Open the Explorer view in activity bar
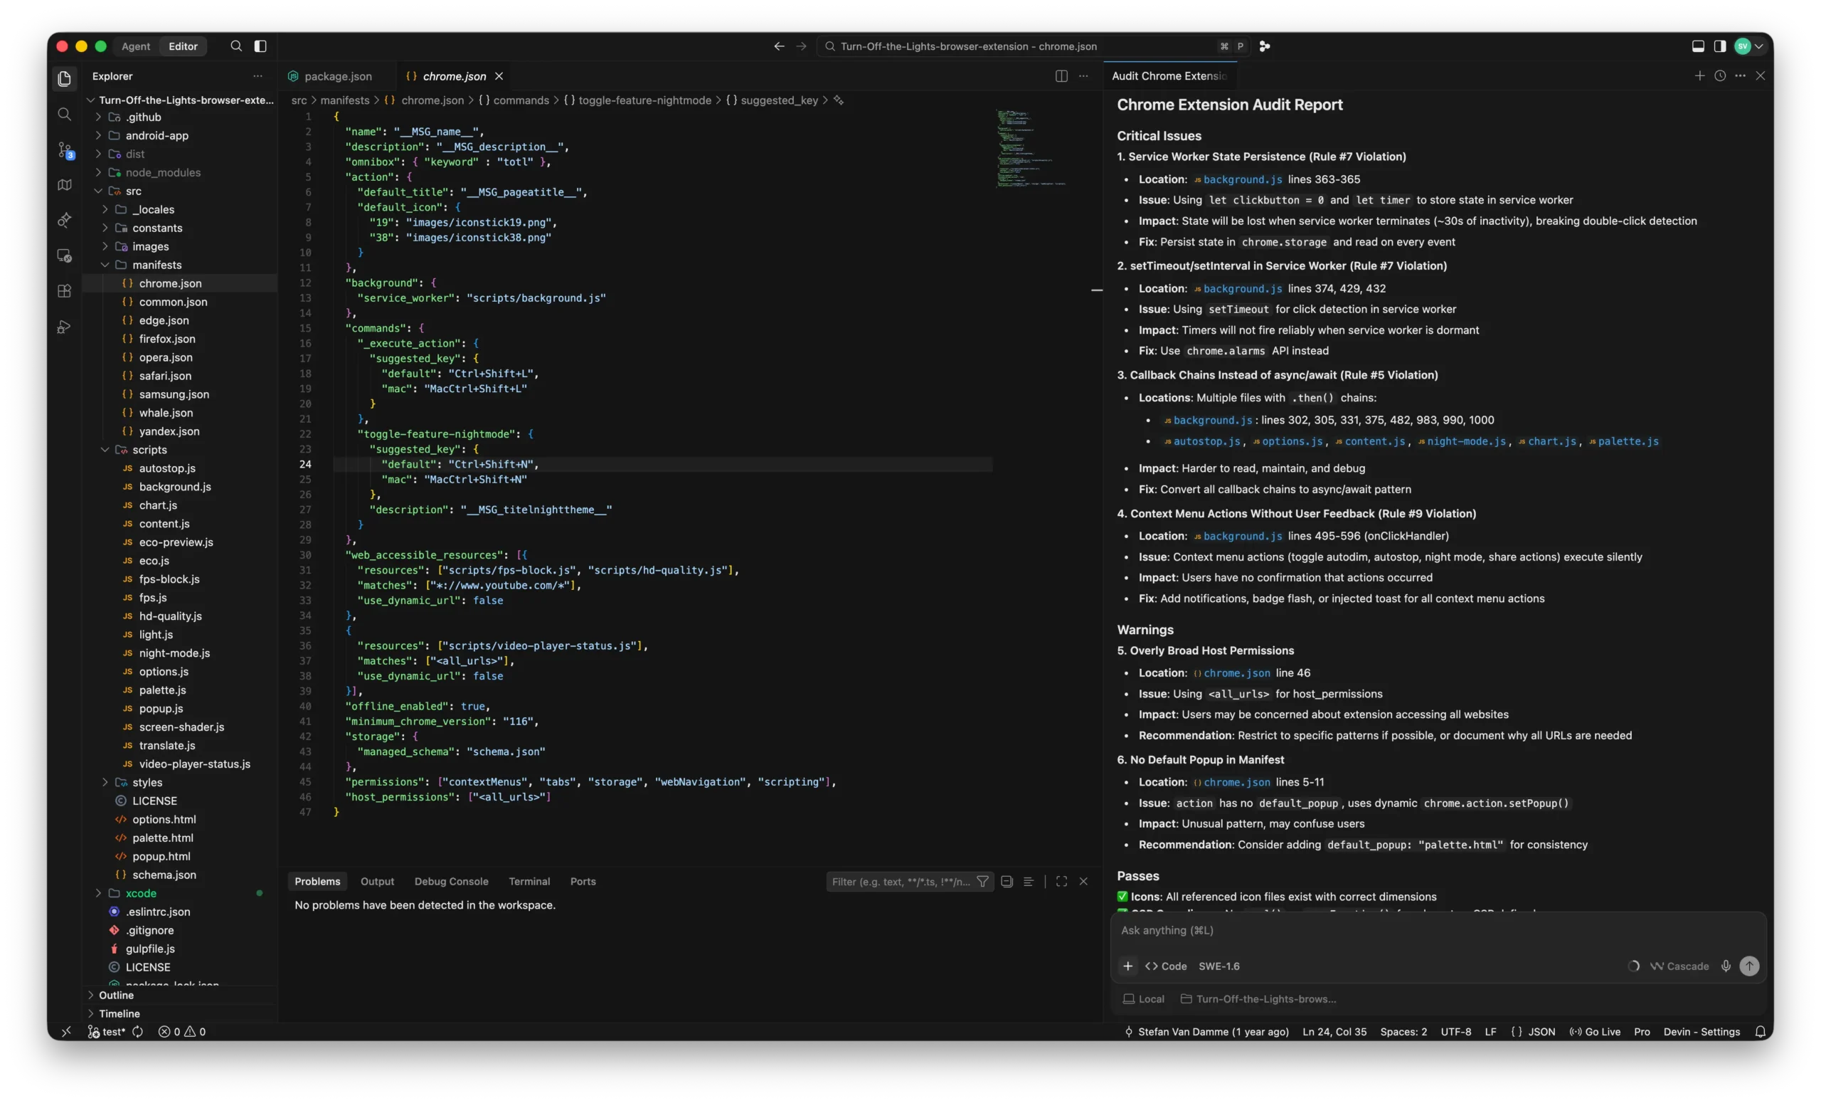The width and height of the screenshot is (1821, 1103). 64,78
